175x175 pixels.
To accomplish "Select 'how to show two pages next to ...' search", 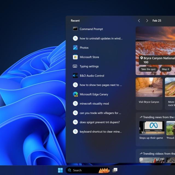I will 101,85.
